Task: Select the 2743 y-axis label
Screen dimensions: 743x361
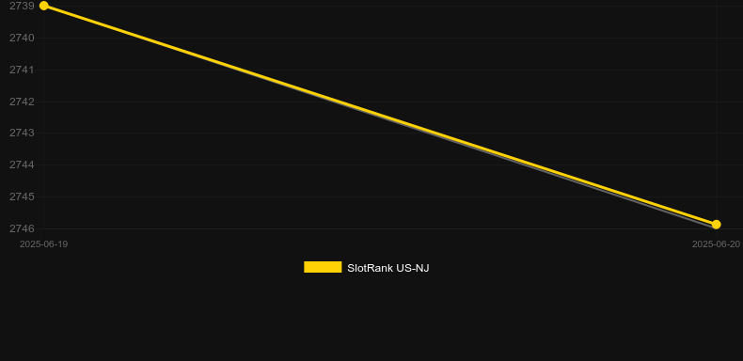Action: coord(22,133)
